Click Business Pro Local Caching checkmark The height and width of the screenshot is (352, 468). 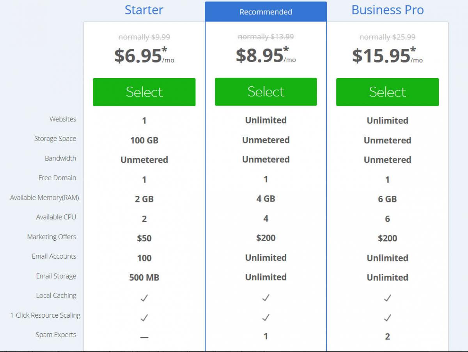point(387,298)
